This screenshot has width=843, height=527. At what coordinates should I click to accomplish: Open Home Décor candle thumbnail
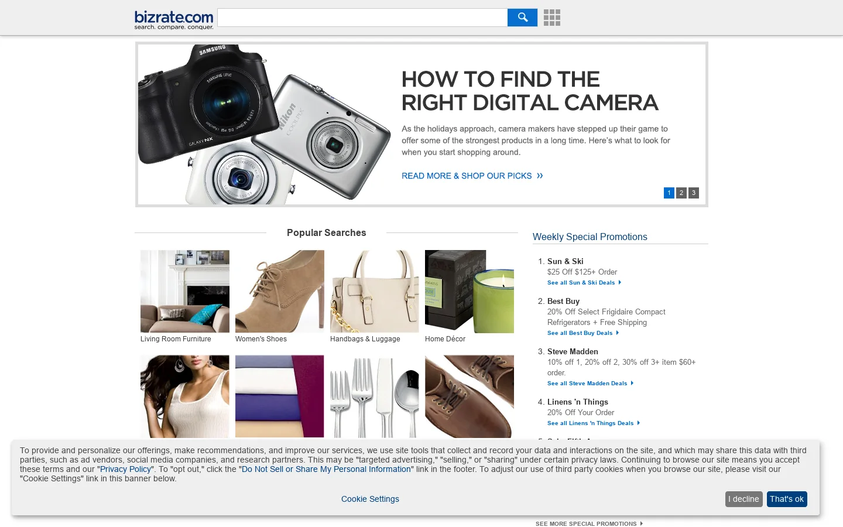click(x=470, y=292)
